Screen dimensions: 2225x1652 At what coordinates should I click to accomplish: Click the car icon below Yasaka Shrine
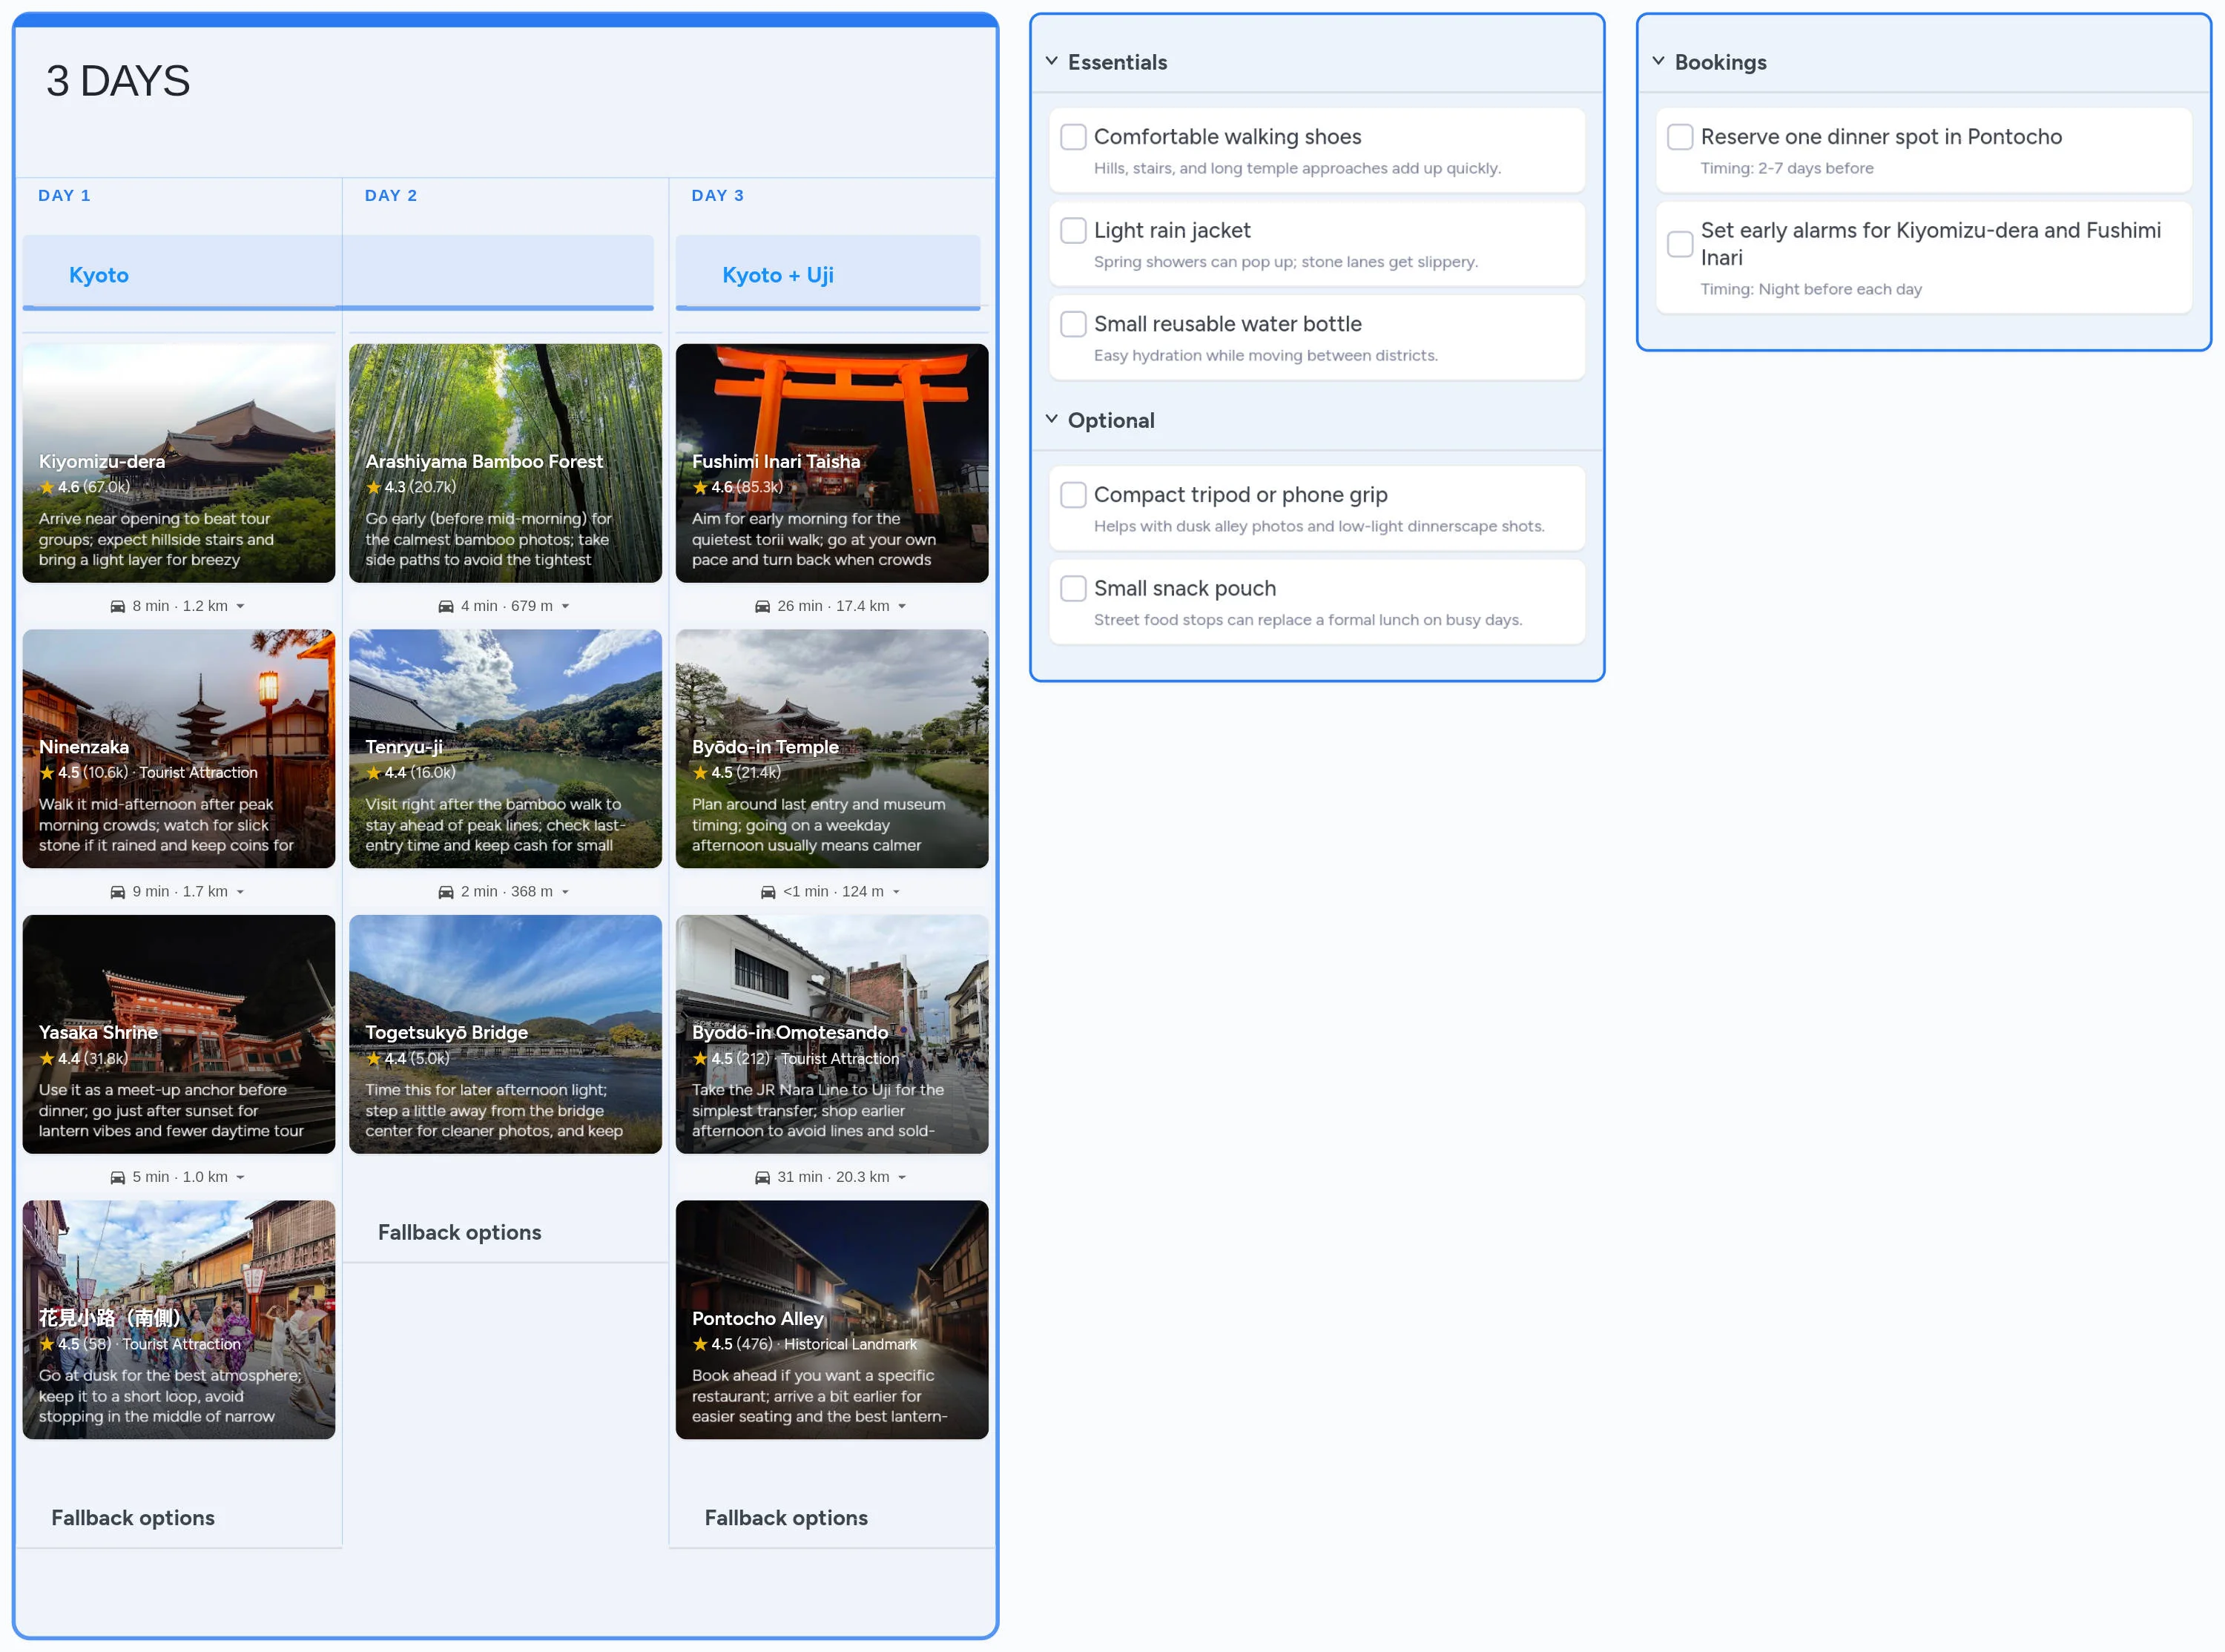pyautogui.click(x=117, y=1177)
